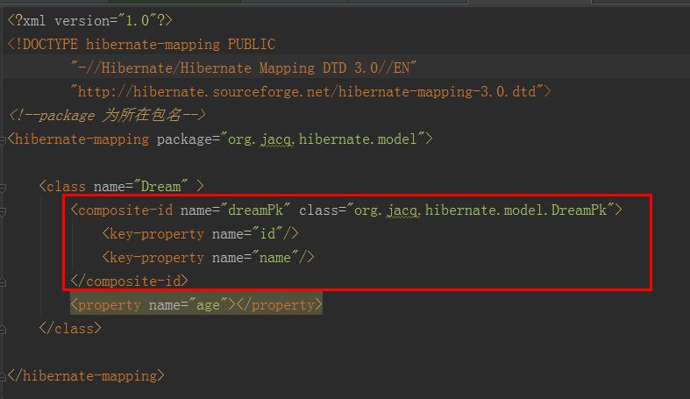
Task: Click the "-//Hibernate/Hibernate Mapping DTD 3.0//EN" string
Action: pos(244,68)
